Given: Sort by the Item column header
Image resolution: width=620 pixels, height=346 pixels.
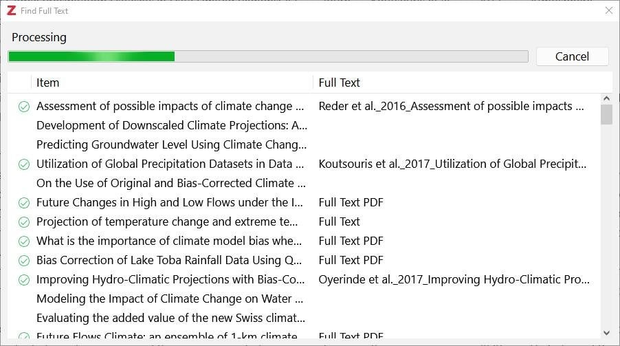Looking at the screenshot, I should (172, 83).
